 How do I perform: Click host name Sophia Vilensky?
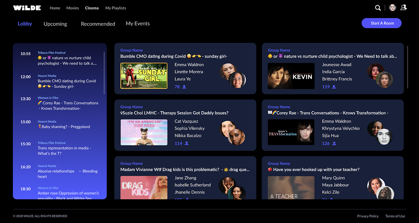tap(190, 128)
